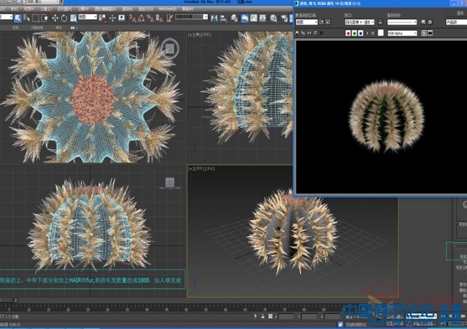Screen dimensions: 467x329
Task: Switch to the Populate ribbon tab
Action: coord(59,28)
